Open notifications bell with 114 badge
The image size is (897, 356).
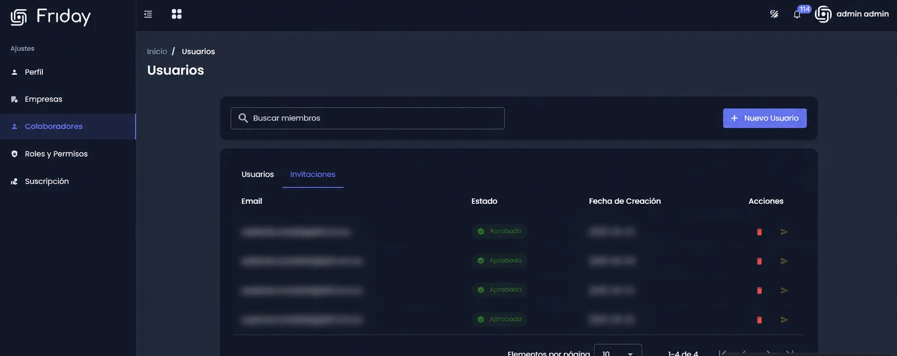point(797,14)
